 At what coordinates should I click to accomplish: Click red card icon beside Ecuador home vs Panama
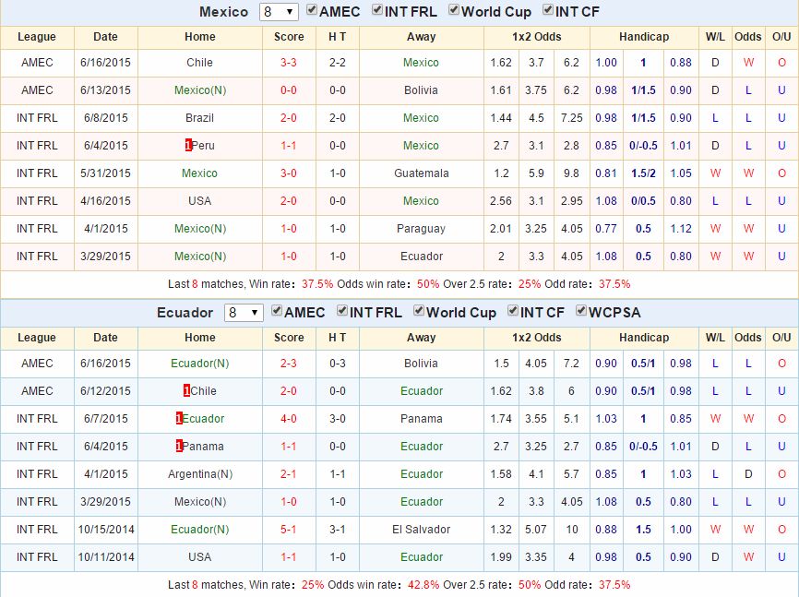point(179,419)
